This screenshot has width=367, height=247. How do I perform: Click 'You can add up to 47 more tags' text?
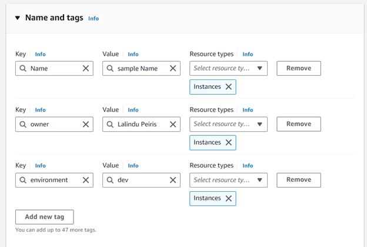[x=56, y=230]
